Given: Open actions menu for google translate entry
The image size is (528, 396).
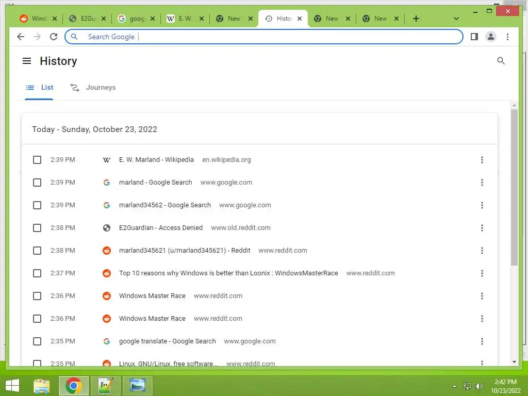Looking at the screenshot, I should coord(482,341).
